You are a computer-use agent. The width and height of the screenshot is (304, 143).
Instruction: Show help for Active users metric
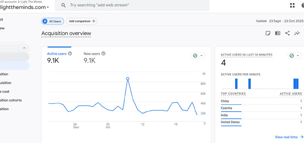[70, 53]
